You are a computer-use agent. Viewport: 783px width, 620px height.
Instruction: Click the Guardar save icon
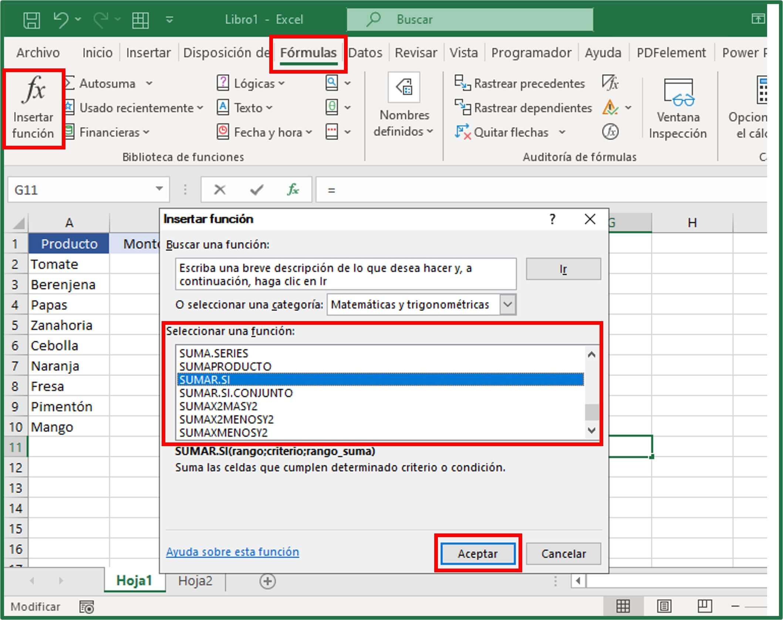32,19
